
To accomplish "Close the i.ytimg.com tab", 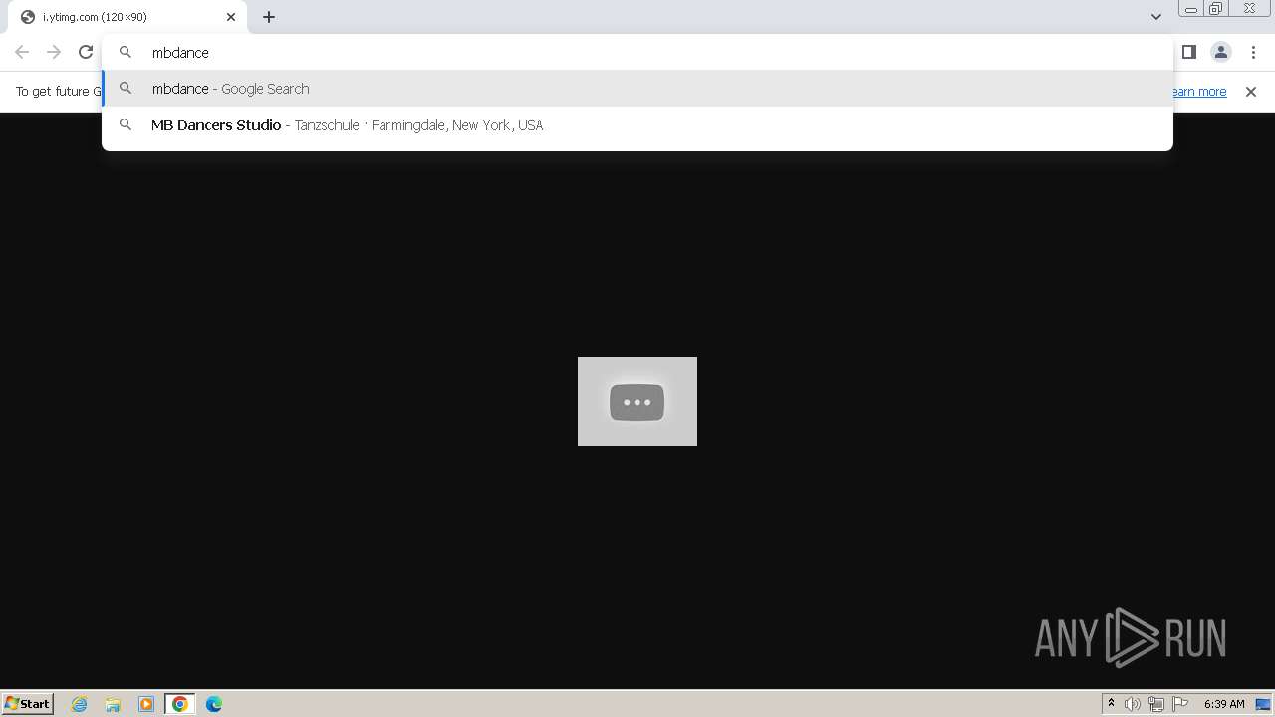I will [231, 17].
